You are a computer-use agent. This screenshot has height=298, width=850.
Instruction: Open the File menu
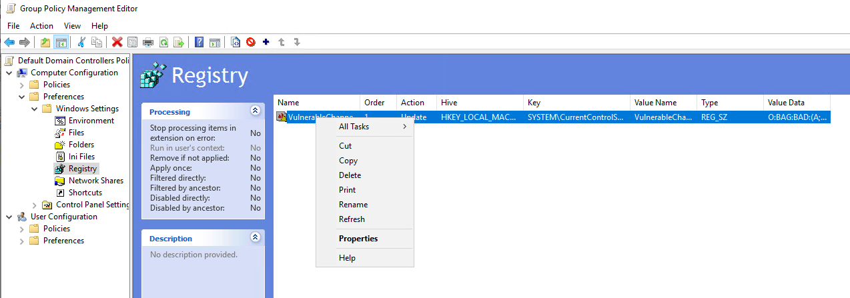click(13, 26)
